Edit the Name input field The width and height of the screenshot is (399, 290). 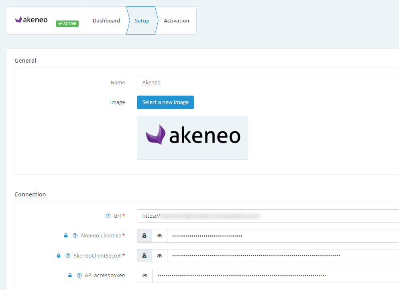268,82
